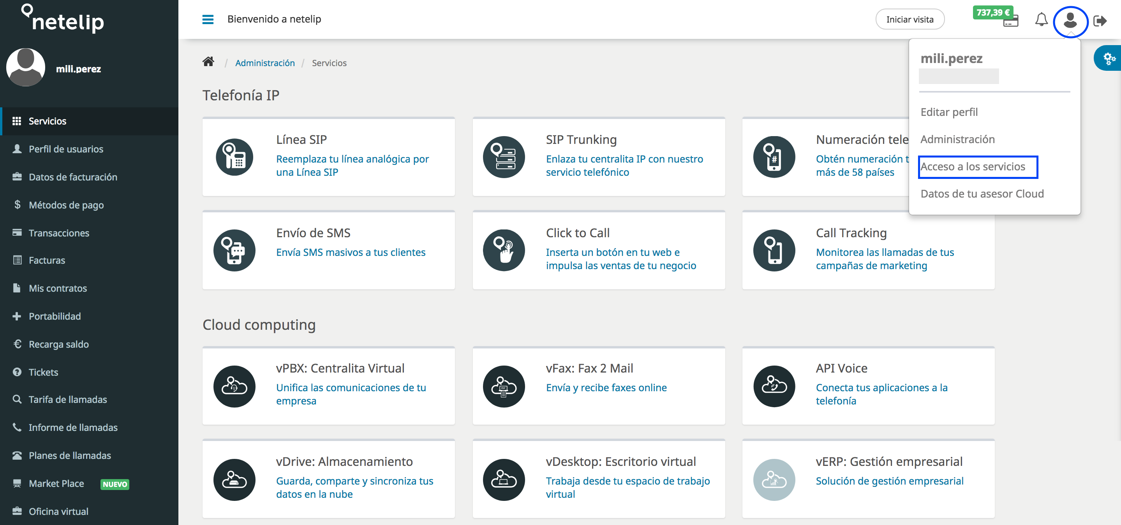
Task: Open Perfil de usuarios in sidebar
Action: pos(89,149)
